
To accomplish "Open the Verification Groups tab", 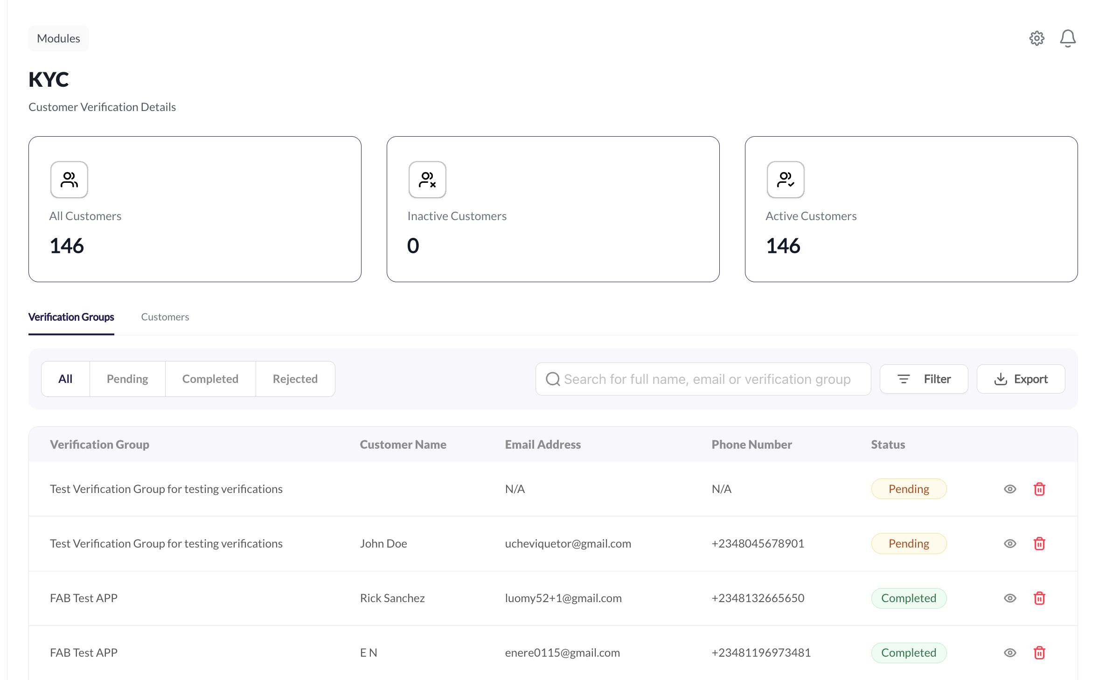I will 71,317.
